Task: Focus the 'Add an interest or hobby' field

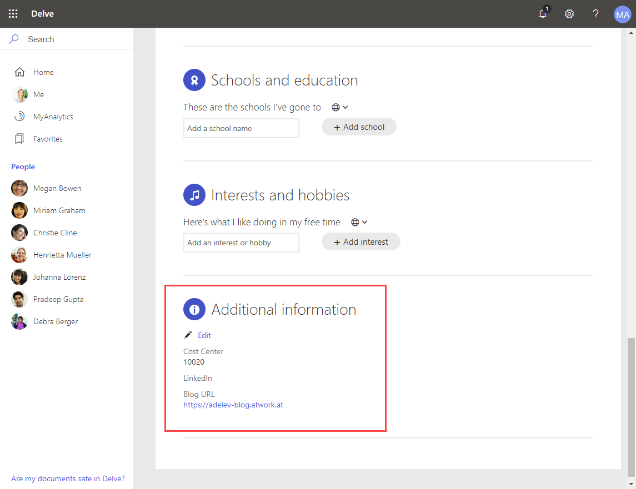Action: click(x=241, y=243)
